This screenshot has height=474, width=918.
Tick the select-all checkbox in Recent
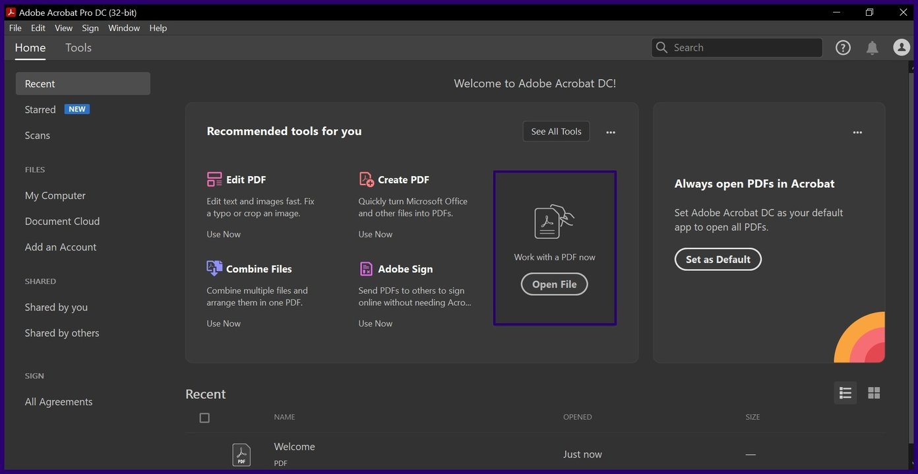[204, 418]
